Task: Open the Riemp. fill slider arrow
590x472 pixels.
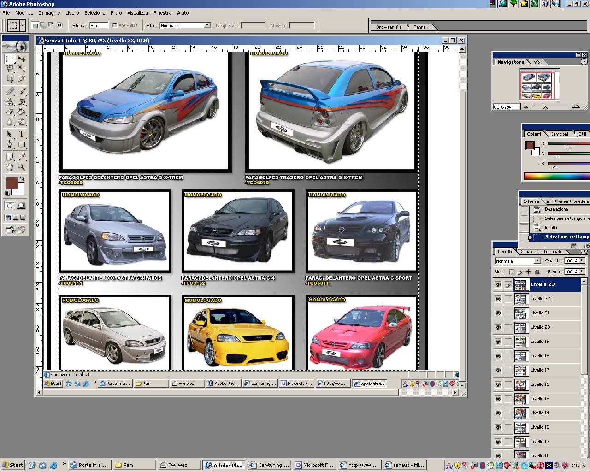Action: tap(582, 271)
